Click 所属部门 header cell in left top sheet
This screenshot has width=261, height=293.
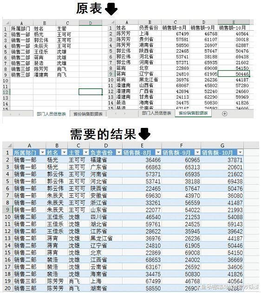[x=22, y=29]
